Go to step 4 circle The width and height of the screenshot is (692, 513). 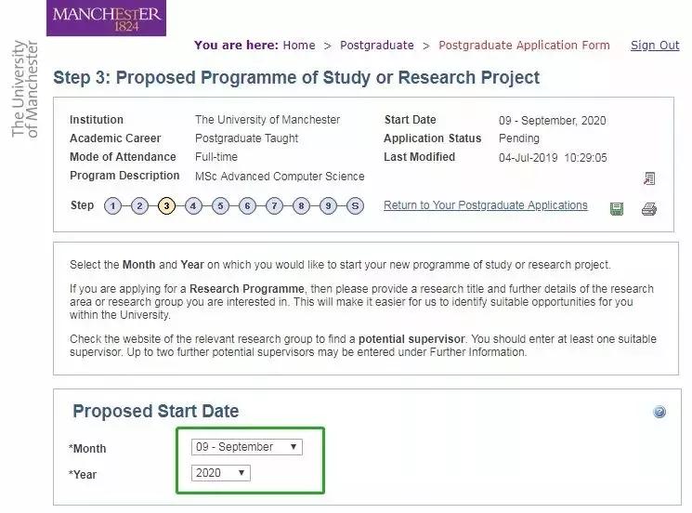193,206
